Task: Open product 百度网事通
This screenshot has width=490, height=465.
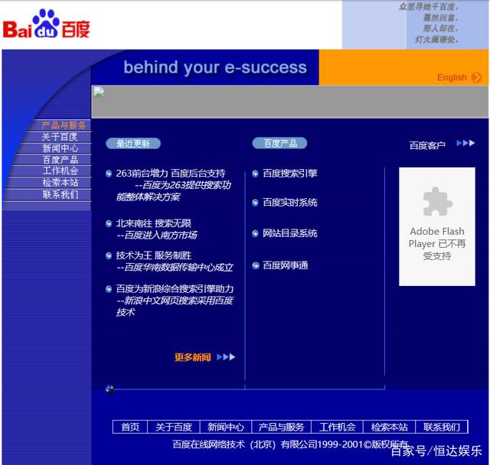Action: point(286,265)
